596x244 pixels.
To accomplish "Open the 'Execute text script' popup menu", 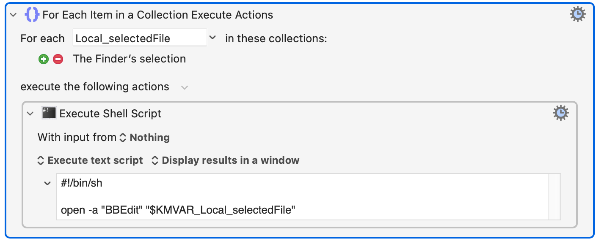I will [x=90, y=160].
